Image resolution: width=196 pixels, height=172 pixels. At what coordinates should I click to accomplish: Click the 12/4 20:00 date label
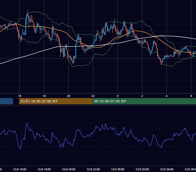pos(69,169)
